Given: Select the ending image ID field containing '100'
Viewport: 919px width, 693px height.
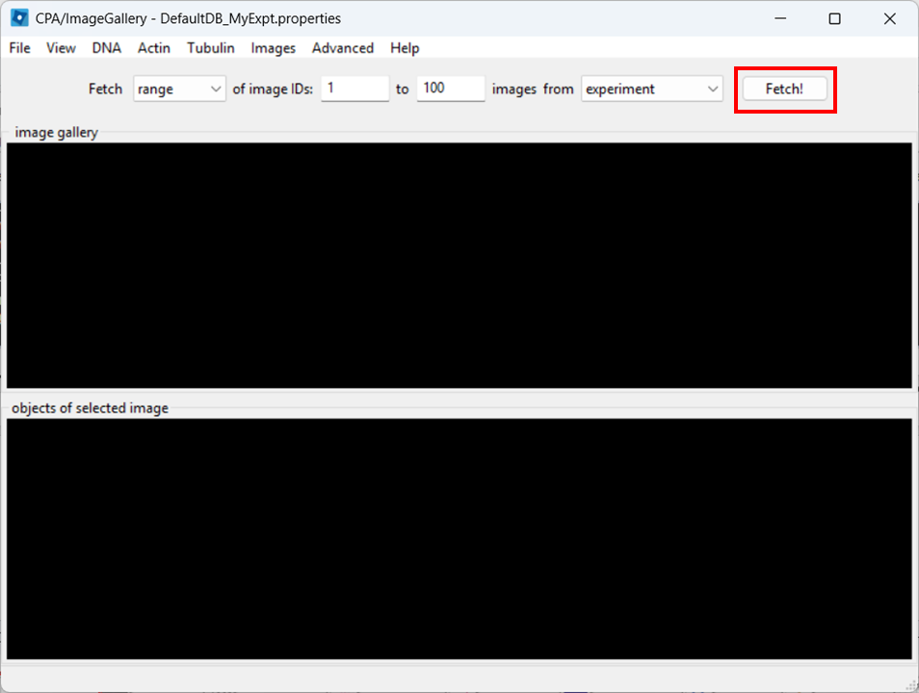Looking at the screenshot, I should point(450,88).
